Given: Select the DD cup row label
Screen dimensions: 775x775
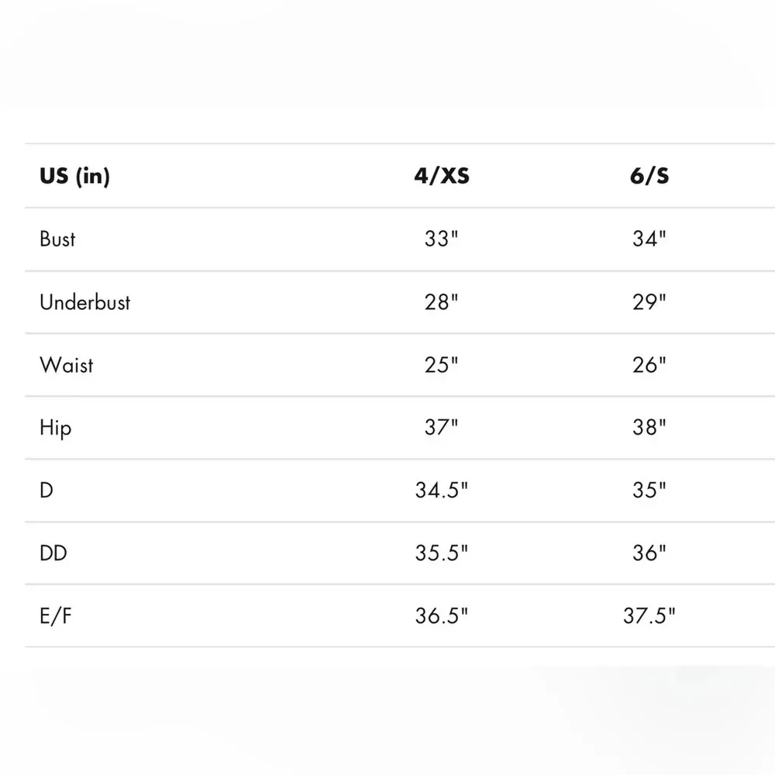Looking at the screenshot, I should pos(53,553).
